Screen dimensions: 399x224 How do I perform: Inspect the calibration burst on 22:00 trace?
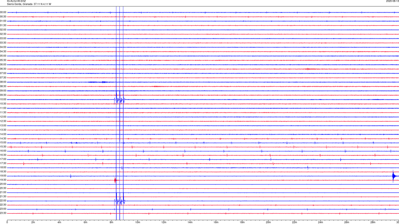coord(120,202)
